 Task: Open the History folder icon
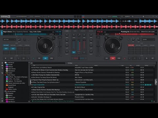click(7, 95)
